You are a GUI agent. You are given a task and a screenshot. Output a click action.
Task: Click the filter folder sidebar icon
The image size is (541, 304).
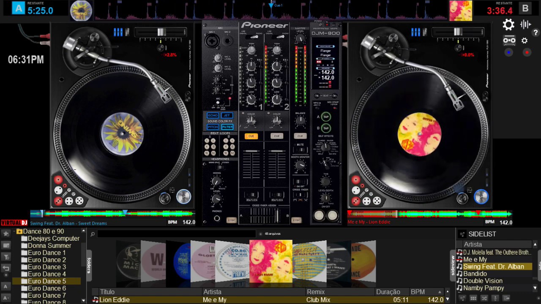click(6, 257)
